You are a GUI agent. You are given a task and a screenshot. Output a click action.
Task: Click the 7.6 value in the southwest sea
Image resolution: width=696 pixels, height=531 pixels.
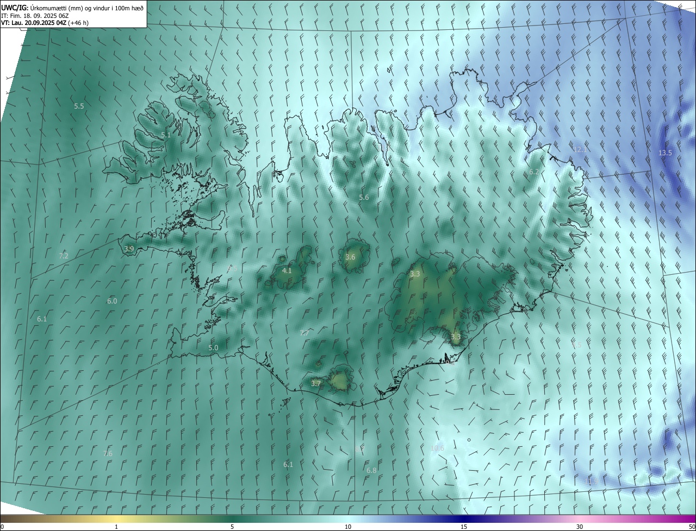[x=108, y=453]
